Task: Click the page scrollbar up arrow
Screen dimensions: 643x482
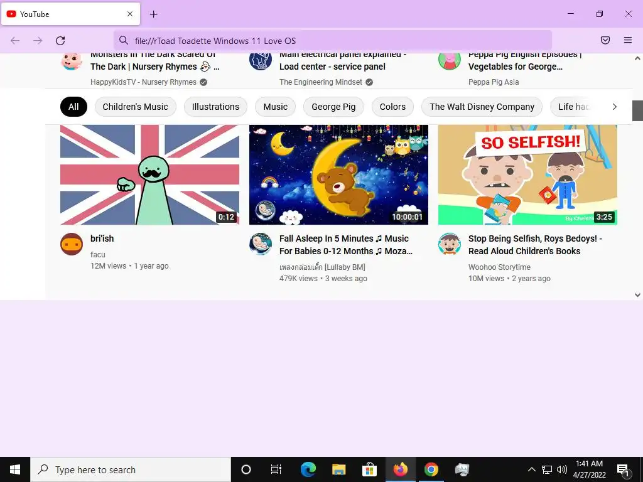Action: pyautogui.click(x=637, y=58)
